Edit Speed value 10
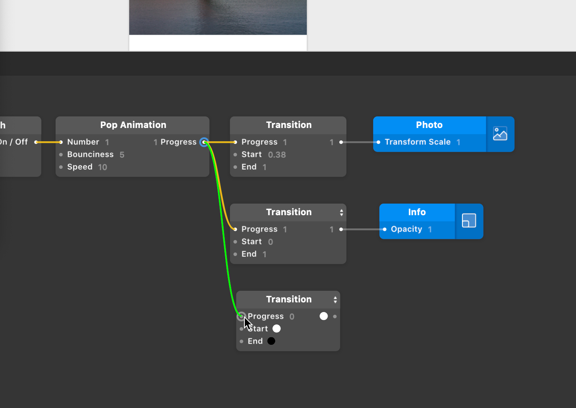The height and width of the screenshot is (408, 576). (102, 167)
